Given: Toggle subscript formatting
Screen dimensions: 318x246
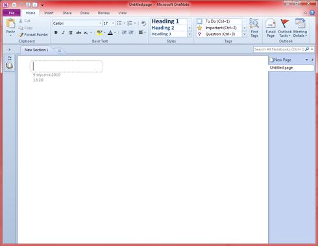Looking at the screenshot, I should tap(86, 32).
